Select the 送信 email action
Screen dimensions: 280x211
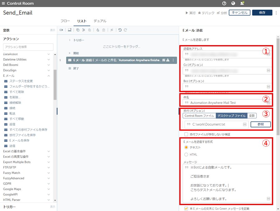[x=12, y=146]
